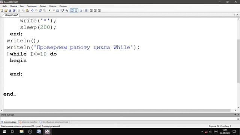Click the volume icon in system tray
Screen dimensions: 240x135
210,132
